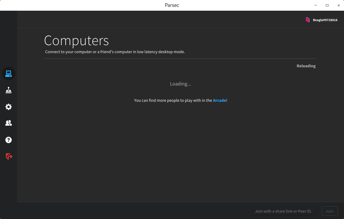Viewport: 344px width, 219px height.
Task: Follow the Arcade link
Action: click(x=219, y=100)
